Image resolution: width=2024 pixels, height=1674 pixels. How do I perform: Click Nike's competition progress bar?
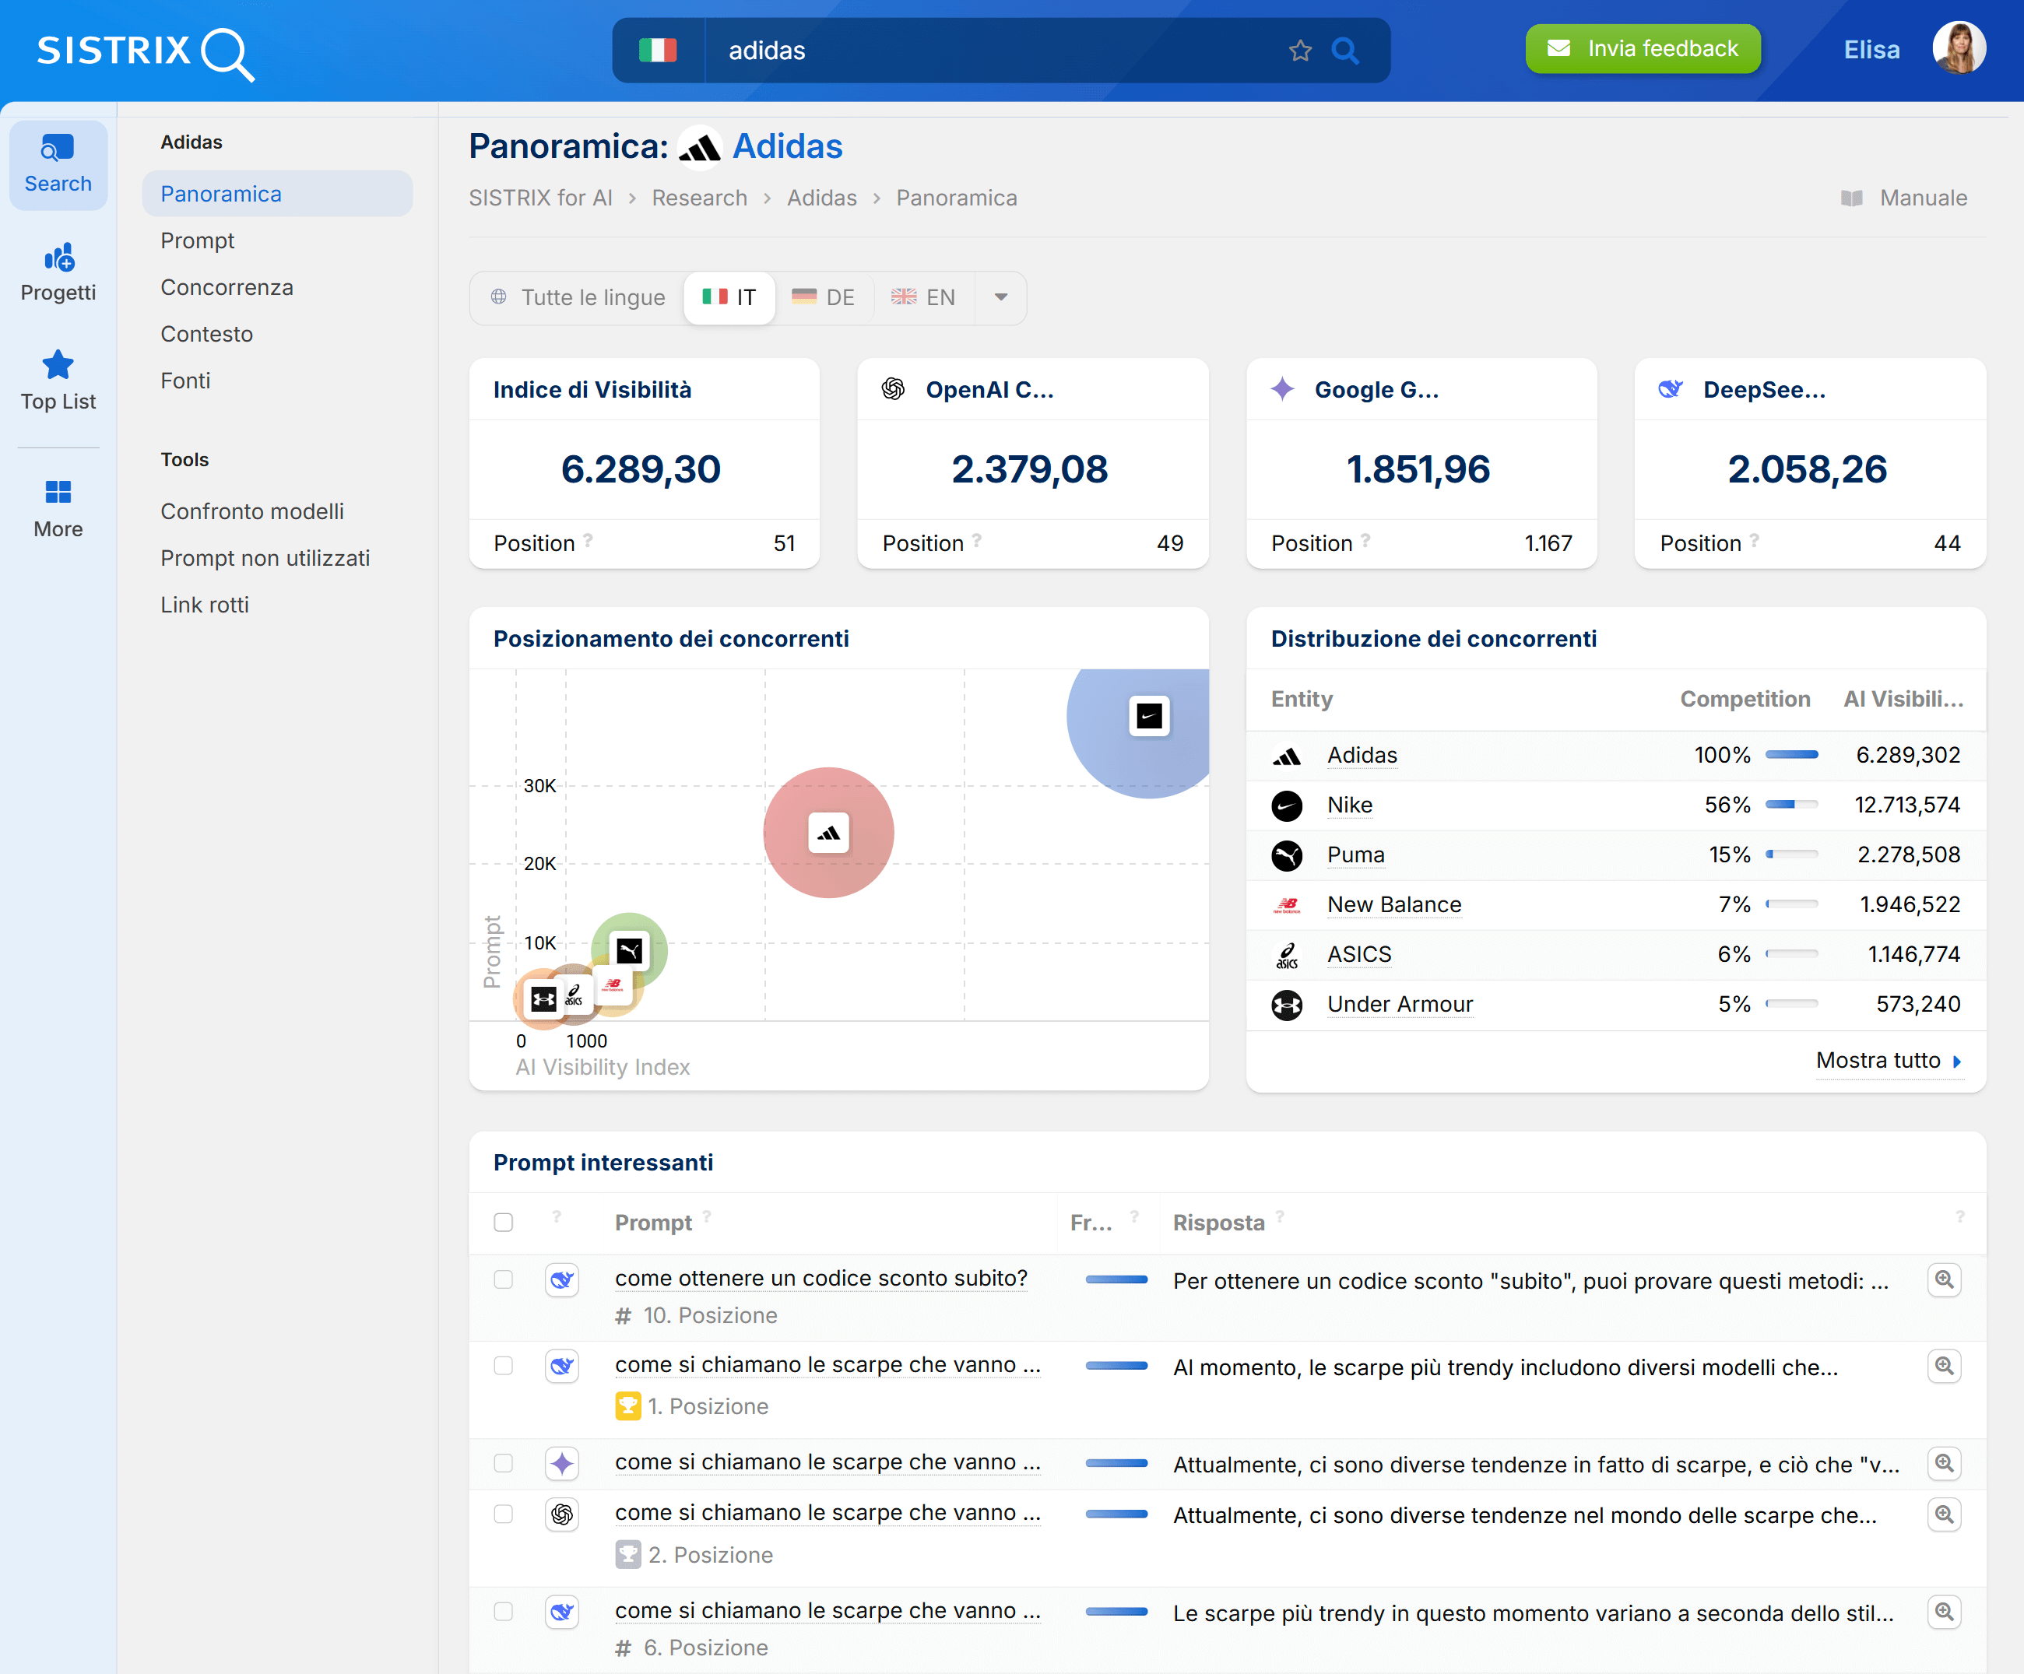pos(1790,805)
